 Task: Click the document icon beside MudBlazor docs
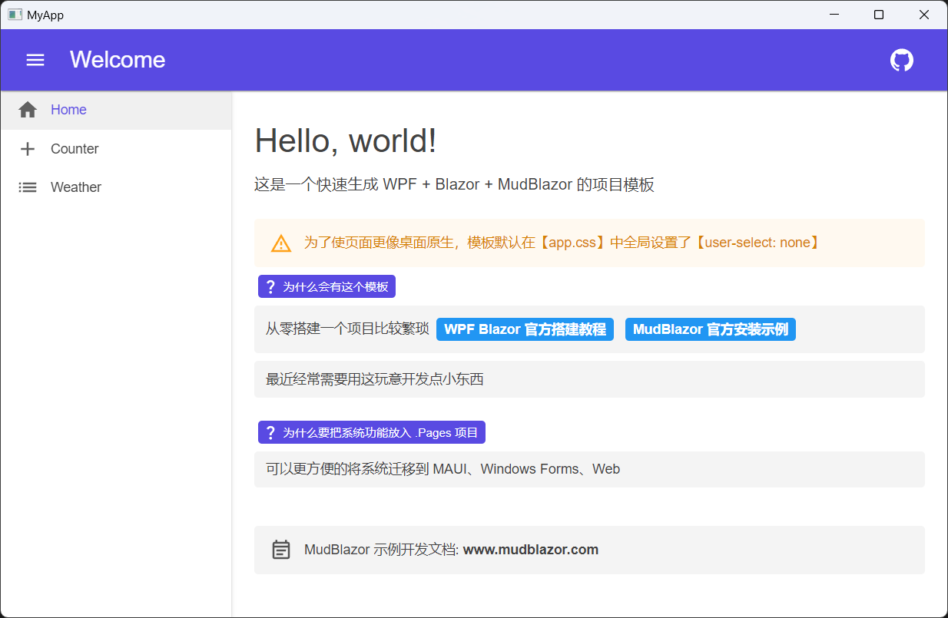point(281,550)
